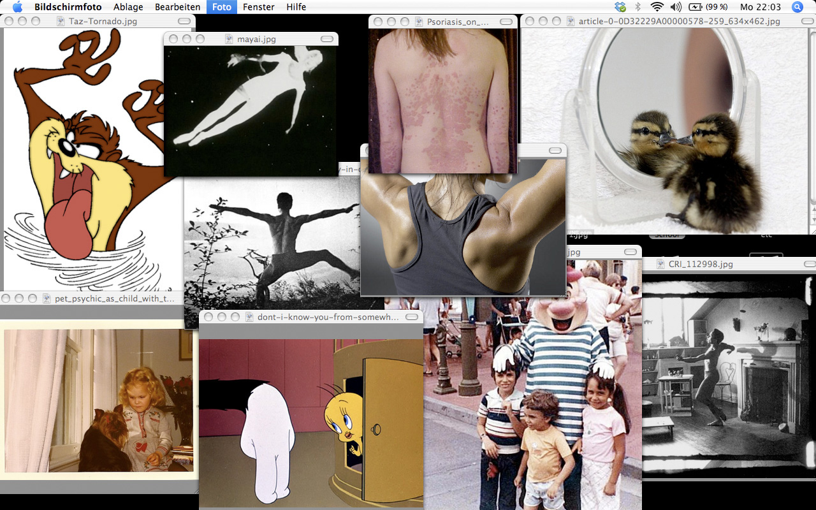
Task: Toggle toolbar pill in CRI_112998.jpg window
Action: point(811,264)
